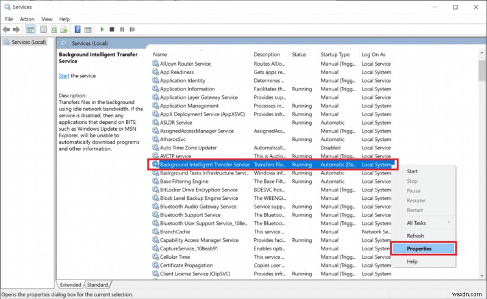Click gear icon of Application Identity
Viewport: 487px width, 299px height.
click(x=155, y=80)
